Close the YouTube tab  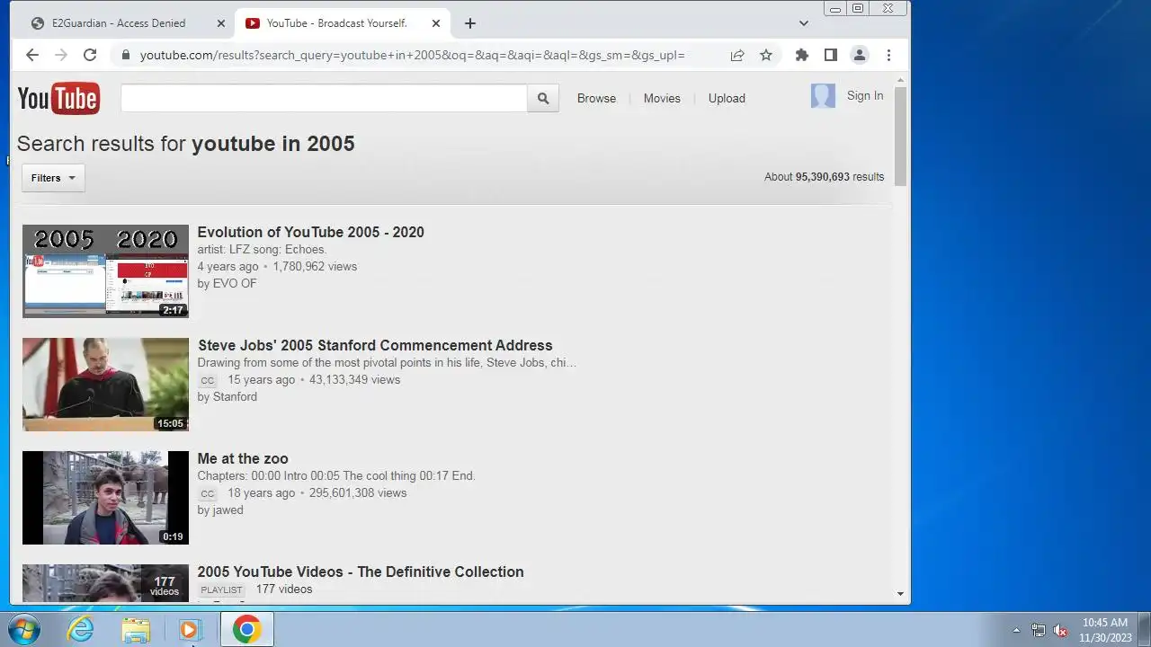(x=436, y=23)
